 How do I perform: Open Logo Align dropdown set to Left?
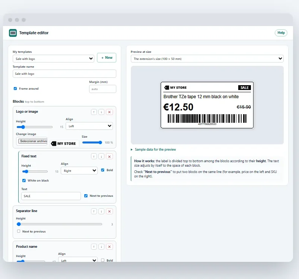(x=89, y=126)
